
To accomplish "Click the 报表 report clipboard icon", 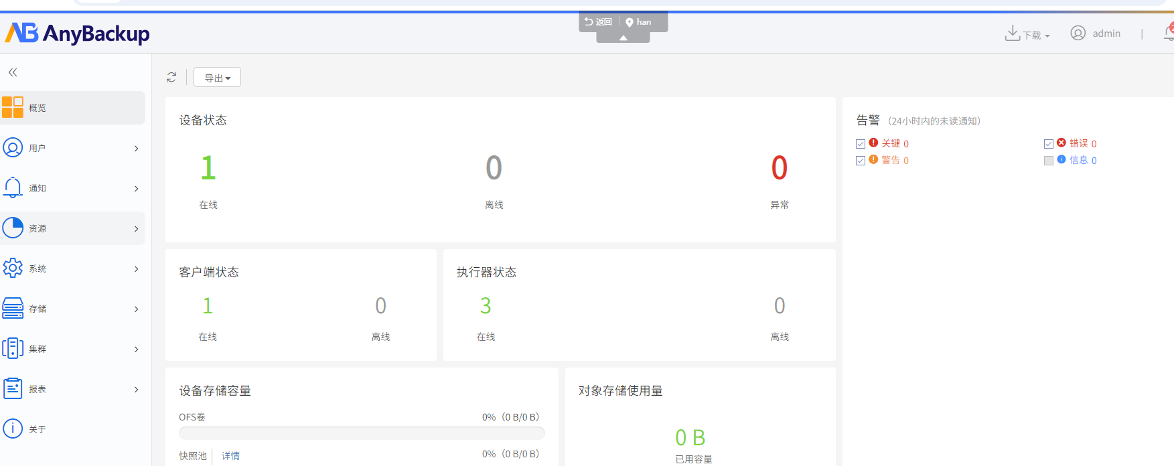I will coord(13,388).
